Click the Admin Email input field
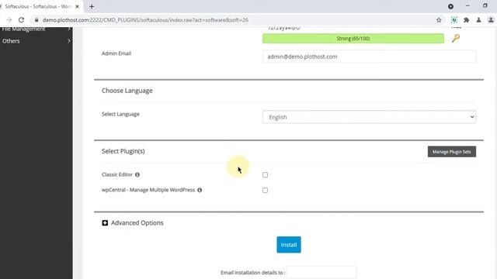Image resolution: width=497 pixels, height=279 pixels. 369,57
